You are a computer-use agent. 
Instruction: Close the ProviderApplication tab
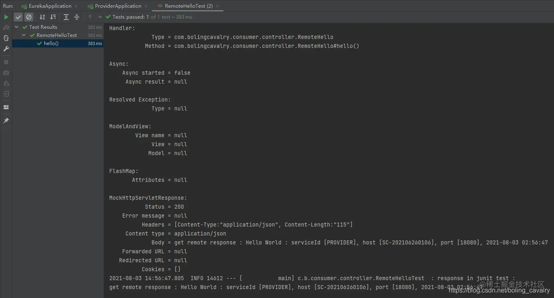click(146, 6)
